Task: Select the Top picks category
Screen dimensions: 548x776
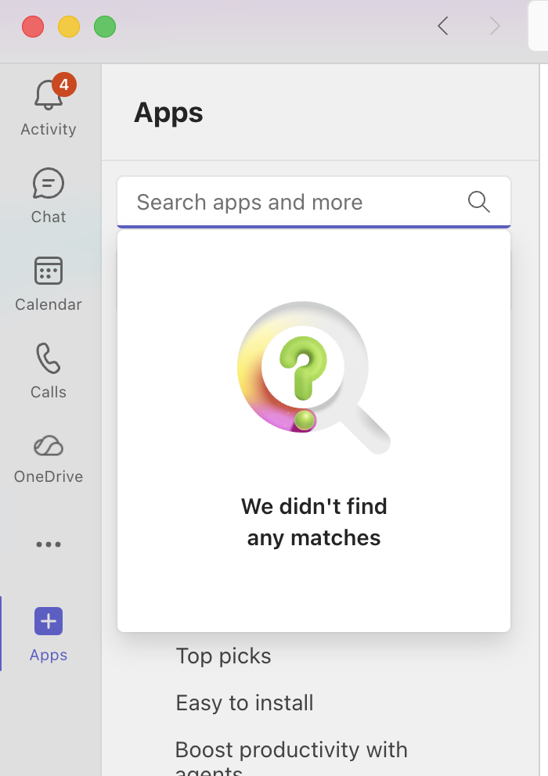Action: point(223,656)
